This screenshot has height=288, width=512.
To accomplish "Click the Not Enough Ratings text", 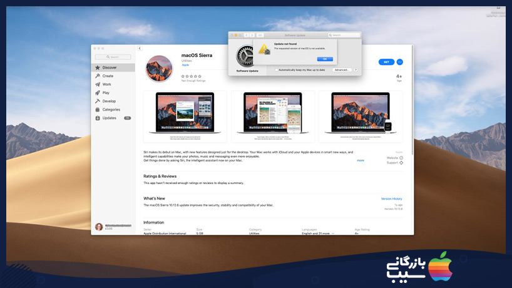I will coord(193,81).
